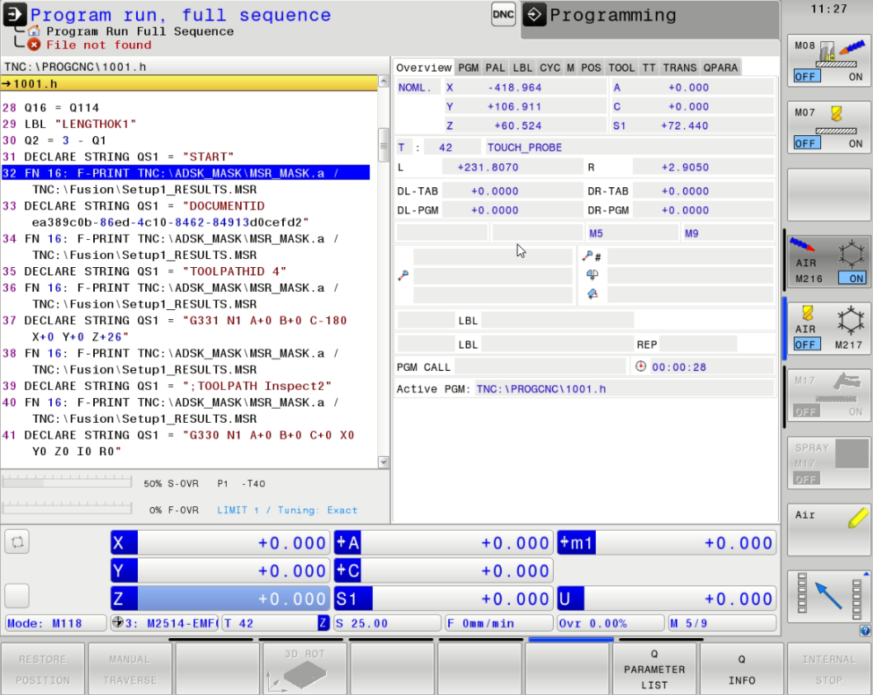Click the program listing scrollbar thumb

click(383, 144)
